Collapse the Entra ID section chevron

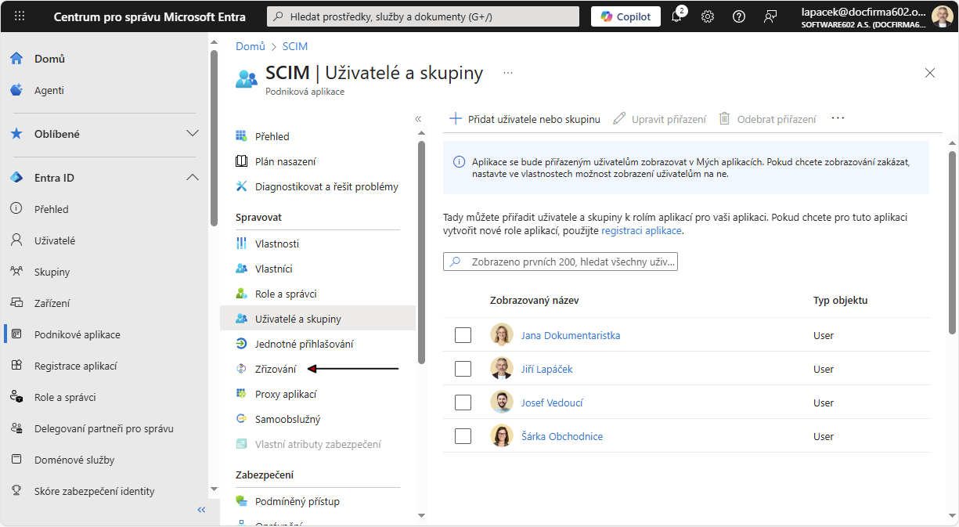coord(193,178)
